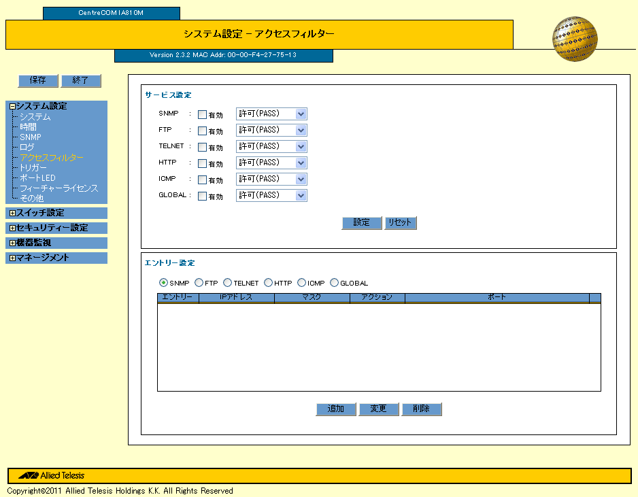Select アクセスフィルター in the sidebar
Screen dimensions: 638x497
[x=52, y=158]
